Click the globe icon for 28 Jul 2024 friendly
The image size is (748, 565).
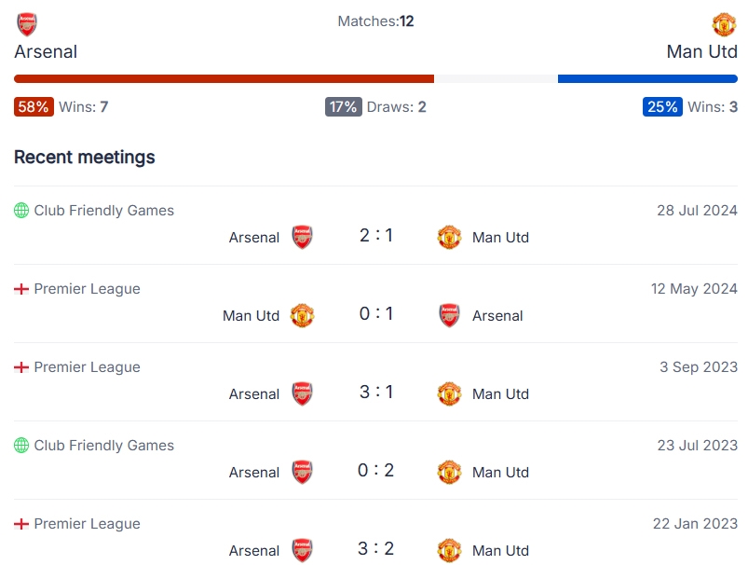(21, 210)
